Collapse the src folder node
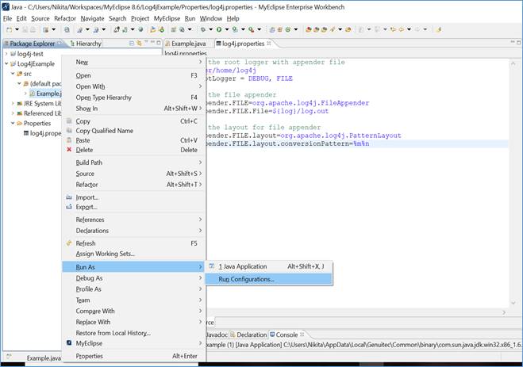 (x=13, y=74)
